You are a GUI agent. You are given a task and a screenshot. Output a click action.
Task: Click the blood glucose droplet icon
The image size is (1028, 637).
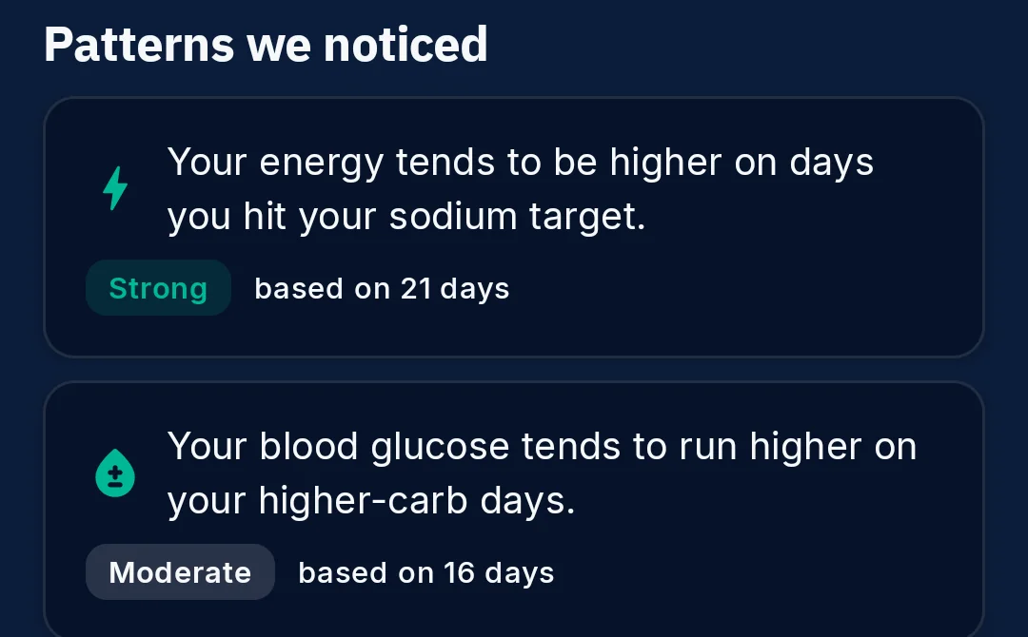115,473
